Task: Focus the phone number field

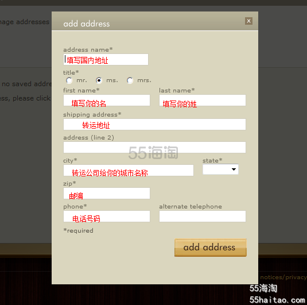Action: click(x=107, y=216)
